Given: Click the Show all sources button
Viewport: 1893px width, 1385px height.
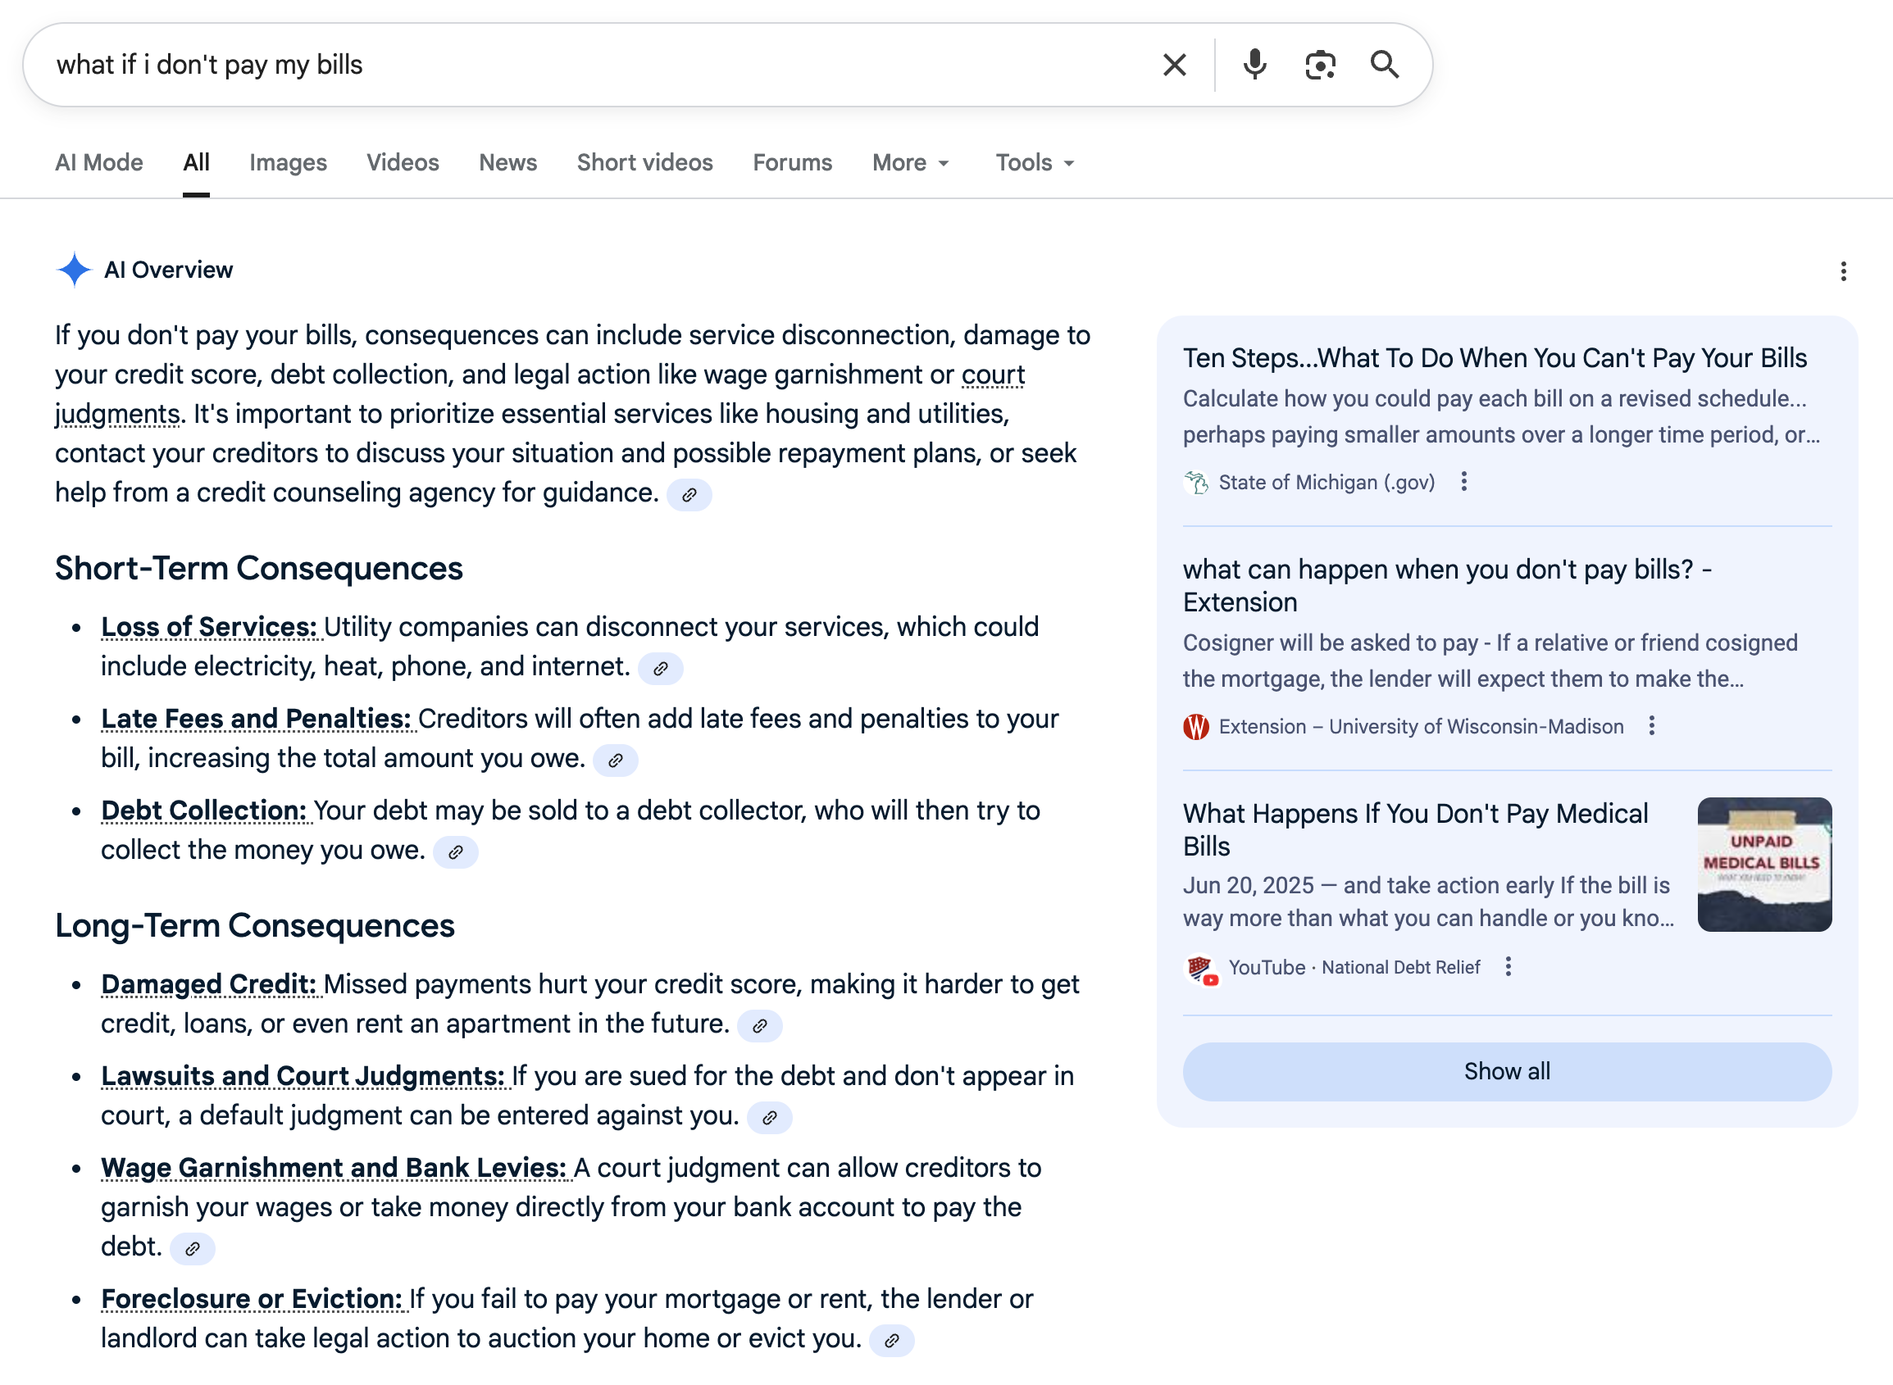Looking at the screenshot, I should pyautogui.click(x=1506, y=1071).
